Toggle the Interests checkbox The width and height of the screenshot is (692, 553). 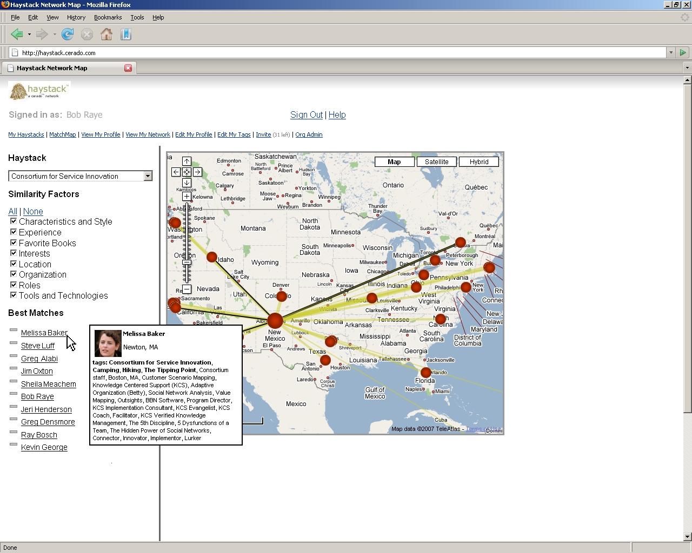14,253
